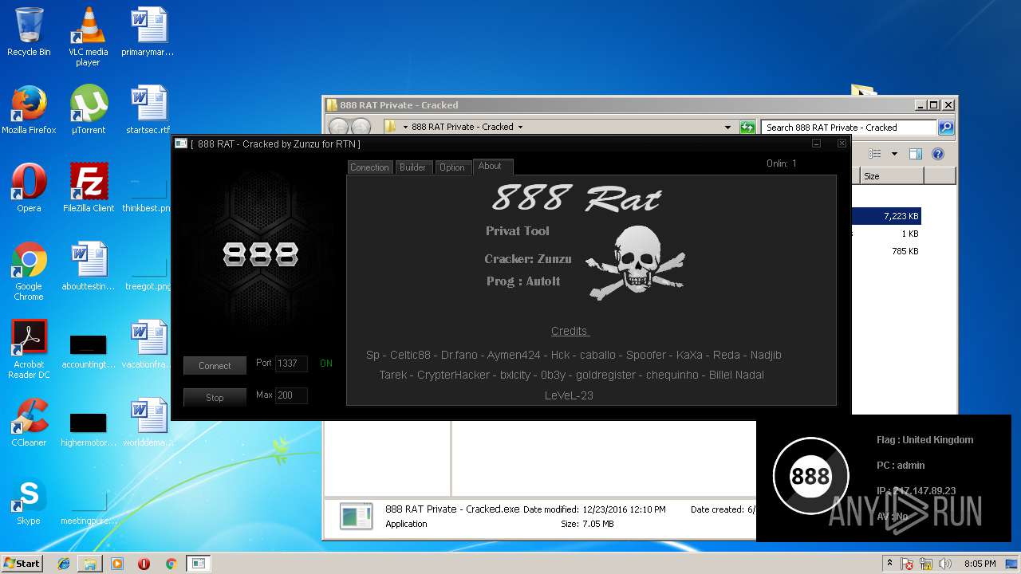Click the clock showing 8:05 PM
Image resolution: width=1021 pixels, height=574 pixels.
(x=980, y=564)
